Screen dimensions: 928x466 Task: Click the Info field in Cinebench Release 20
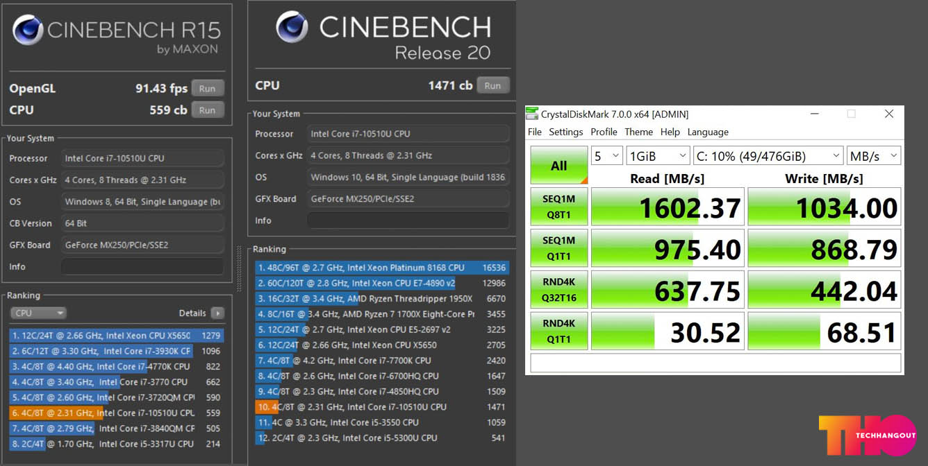(408, 220)
